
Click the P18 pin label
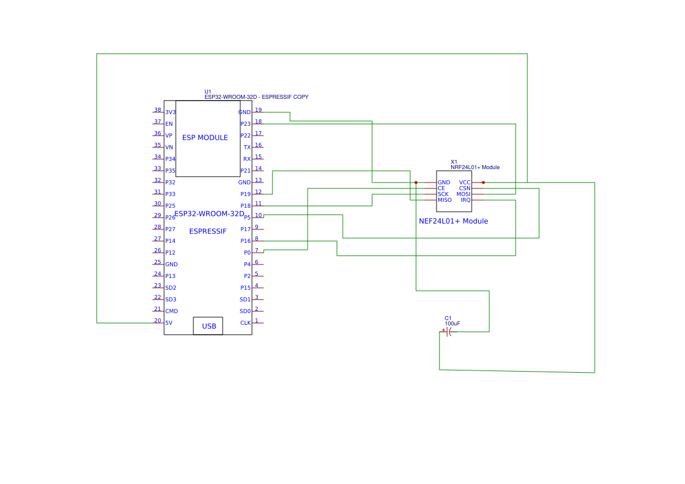tap(246, 206)
